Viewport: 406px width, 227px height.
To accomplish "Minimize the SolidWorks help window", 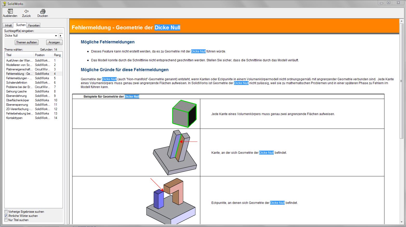I will coord(381,3).
